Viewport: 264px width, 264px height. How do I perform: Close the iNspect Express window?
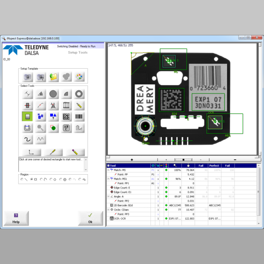256,37
